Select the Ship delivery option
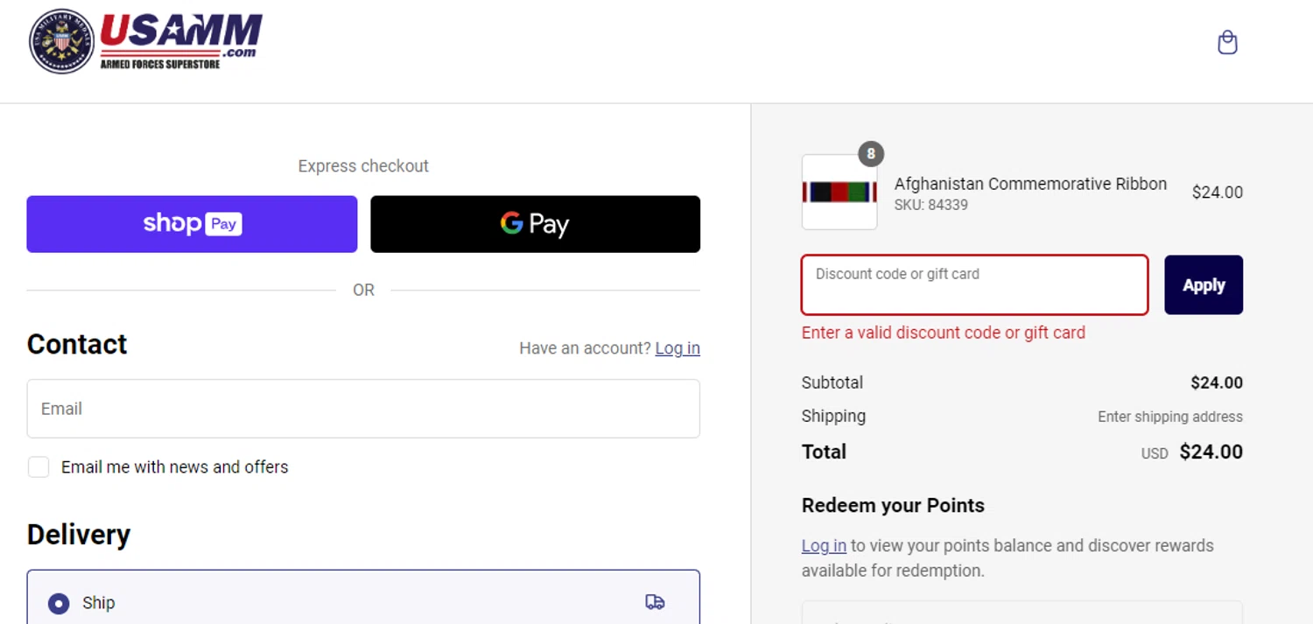 pyautogui.click(x=59, y=603)
